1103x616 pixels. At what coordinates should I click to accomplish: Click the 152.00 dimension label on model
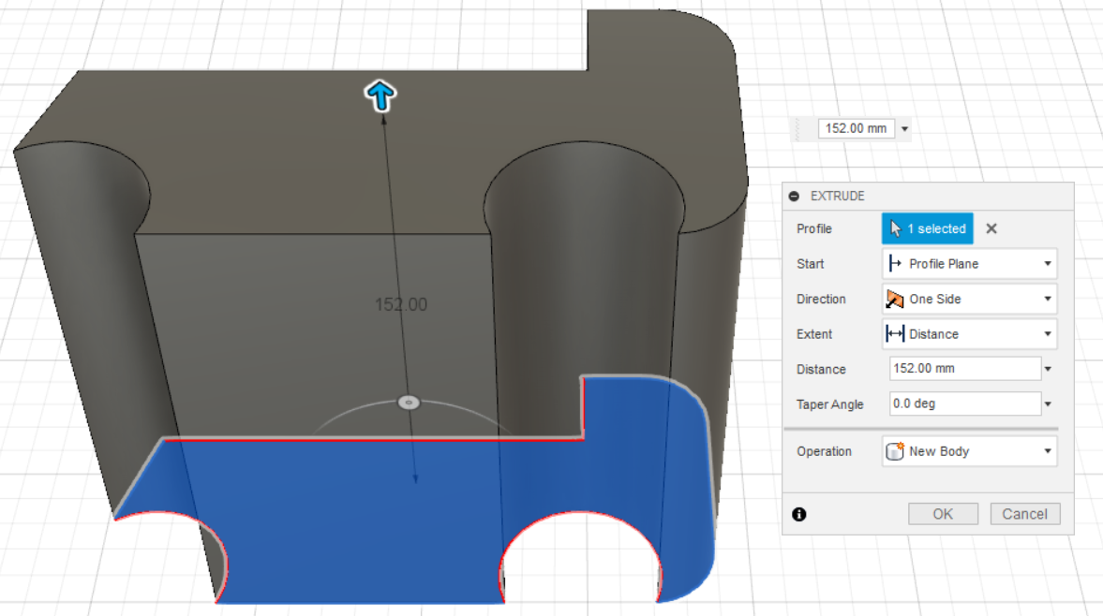401,304
